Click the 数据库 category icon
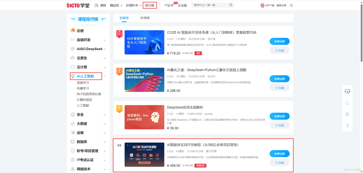 coord(73,142)
